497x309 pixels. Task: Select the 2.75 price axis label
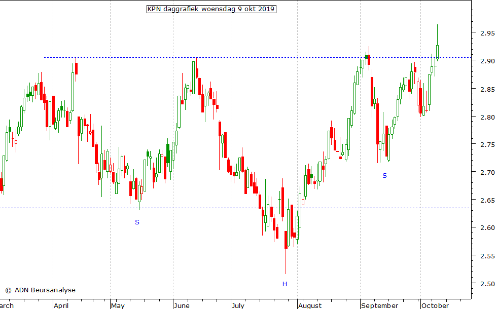[487, 145]
